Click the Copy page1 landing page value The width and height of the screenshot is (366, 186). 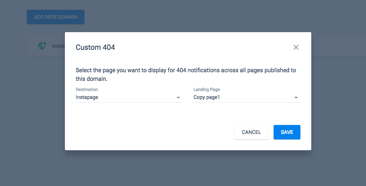pos(207,97)
